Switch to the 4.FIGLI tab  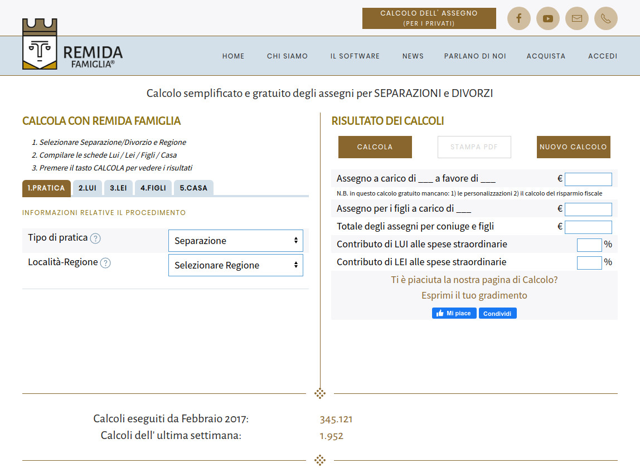pyautogui.click(x=153, y=188)
